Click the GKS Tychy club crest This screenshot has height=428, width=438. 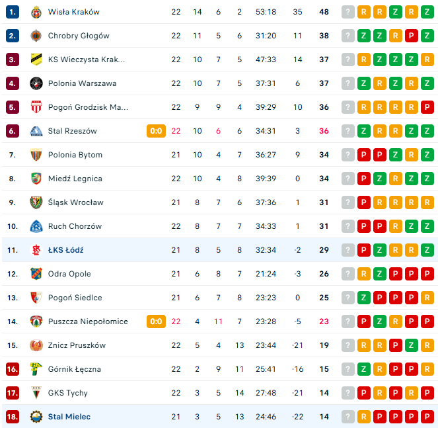[36, 393]
